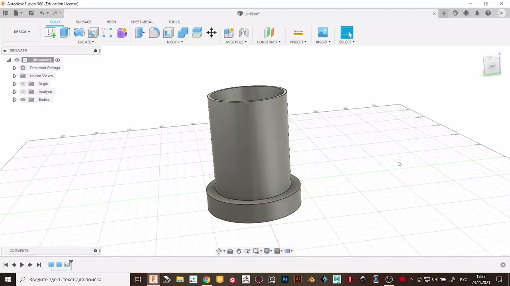
Task: Expand the Origin node
Action: coord(15,84)
